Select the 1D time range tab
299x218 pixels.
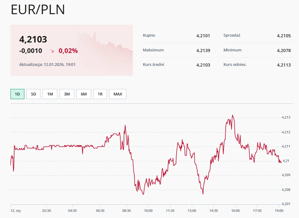pyautogui.click(x=17, y=94)
